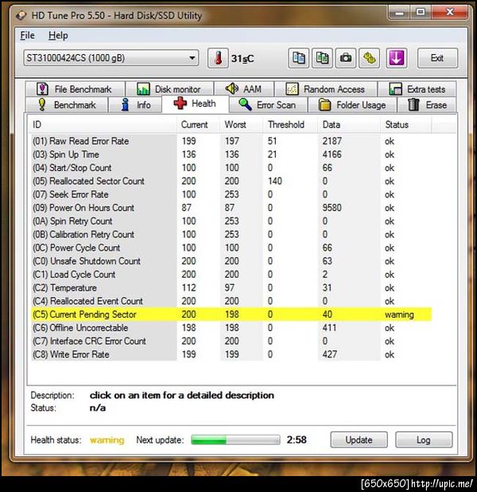Open the Help menu
Screen dimensions: 477x492
[x=58, y=36]
